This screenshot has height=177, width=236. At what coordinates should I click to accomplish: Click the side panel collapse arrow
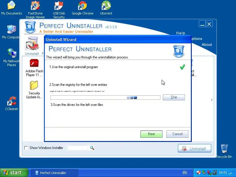click(x=212, y=100)
